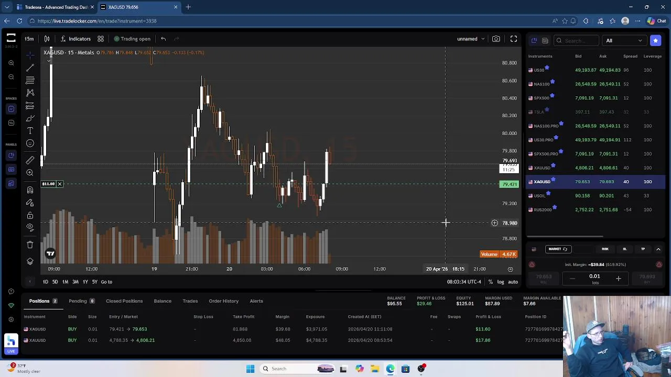Toggle the Trading open status indicator
The width and height of the screenshot is (671, 377).
[x=132, y=39]
